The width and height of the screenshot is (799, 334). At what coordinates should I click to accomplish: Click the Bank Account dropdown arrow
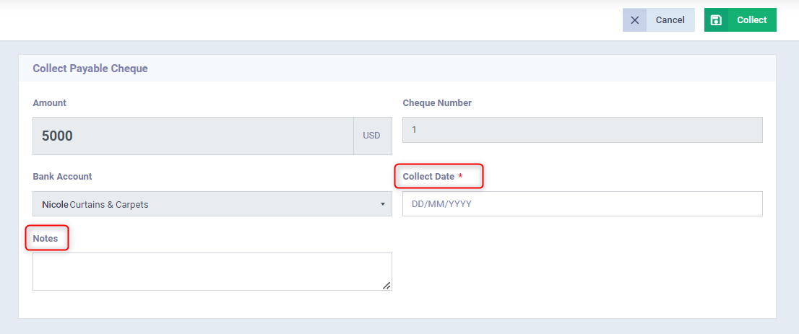(383, 205)
